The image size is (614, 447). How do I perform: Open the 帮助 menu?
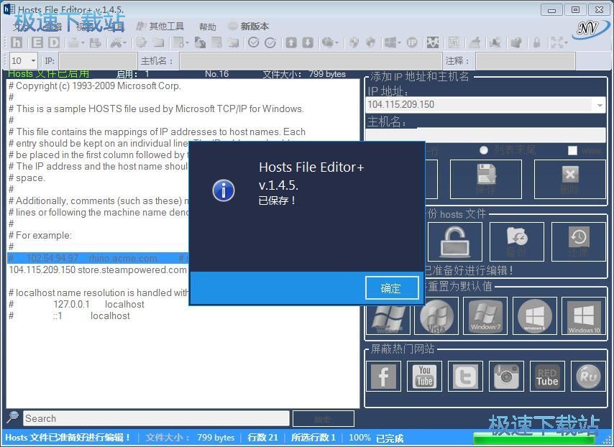coord(208,27)
